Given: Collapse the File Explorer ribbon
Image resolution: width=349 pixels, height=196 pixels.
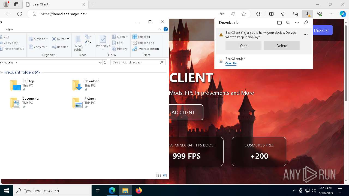Looking at the screenshot, I should point(160,29).
